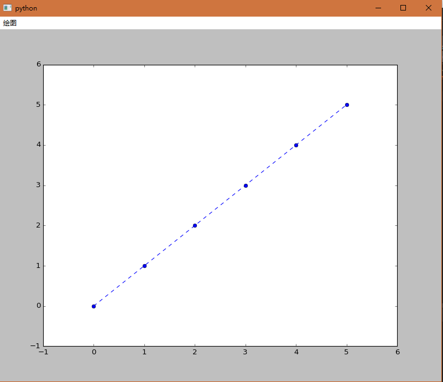This screenshot has height=382, width=443.
Task: Click the y-axis tick label 5
Action: (x=39, y=105)
